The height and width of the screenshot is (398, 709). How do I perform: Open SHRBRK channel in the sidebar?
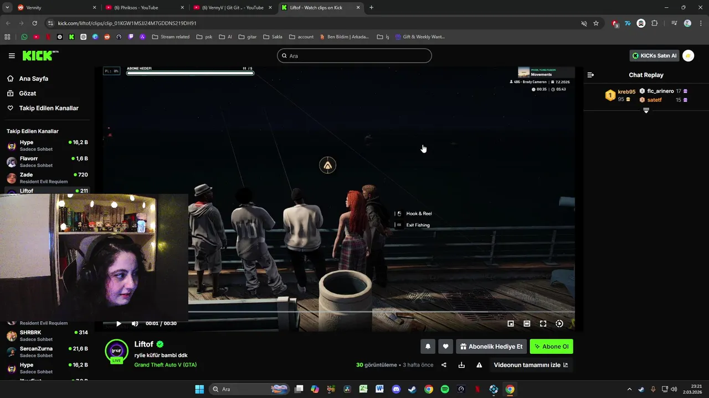(47, 336)
